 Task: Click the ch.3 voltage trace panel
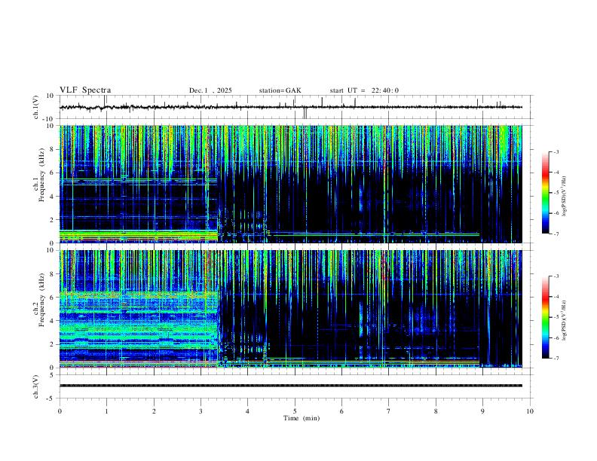pyautogui.click(x=295, y=386)
